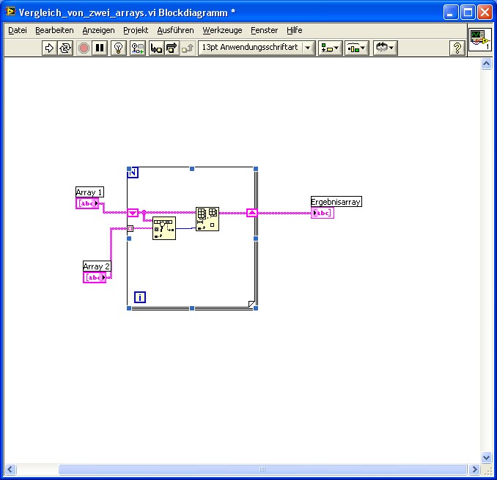Open the Projekt menu
Screen dimensions: 497x480
(x=136, y=30)
